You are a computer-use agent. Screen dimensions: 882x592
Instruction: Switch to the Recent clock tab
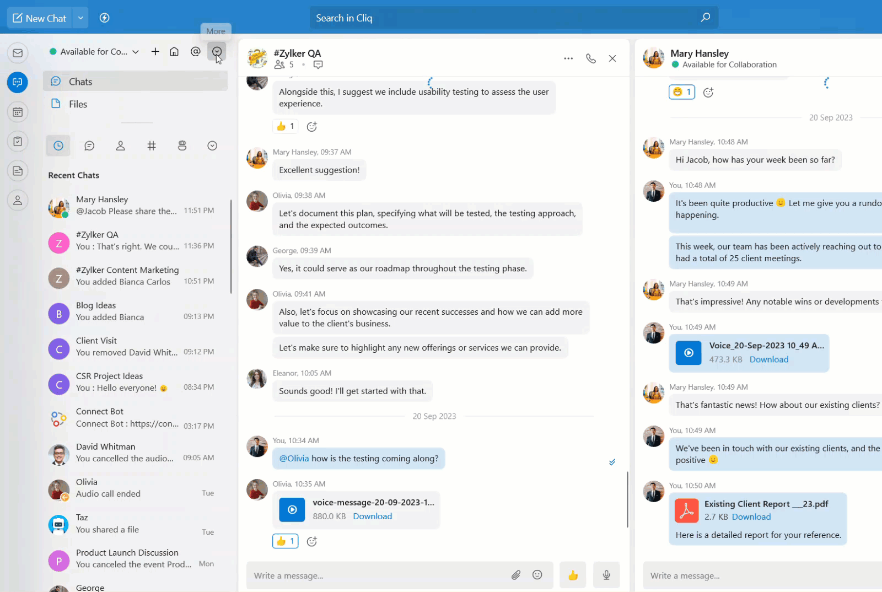tap(58, 146)
